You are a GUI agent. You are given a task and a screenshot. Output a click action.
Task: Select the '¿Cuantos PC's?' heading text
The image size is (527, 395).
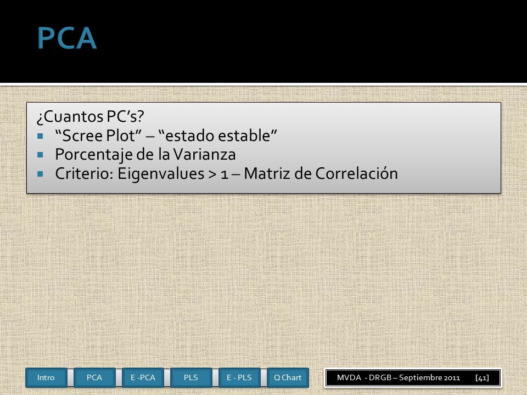click(x=91, y=116)
